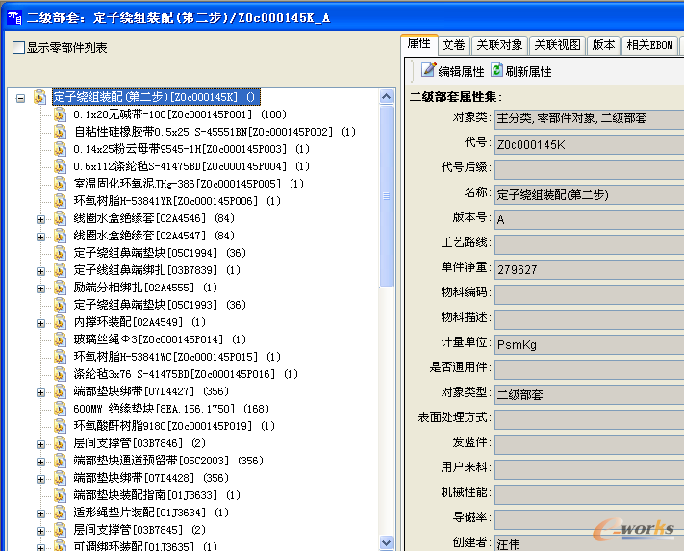The image size is (684, 551).
Task: Click the icon beside 内撑环装配[02A4549]
Action: coord(61,322)
